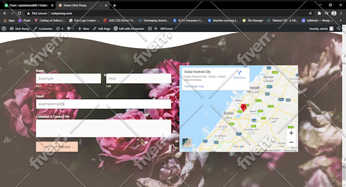The height and width of the screenshot is (187, 346).
Task: Open the Apps bookmark shortcut
Action: pyautogui.click(x=9, y=20)
